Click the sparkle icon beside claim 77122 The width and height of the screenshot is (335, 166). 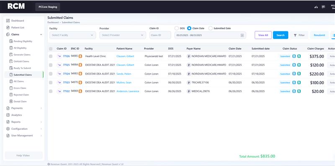tap(59, 91)
